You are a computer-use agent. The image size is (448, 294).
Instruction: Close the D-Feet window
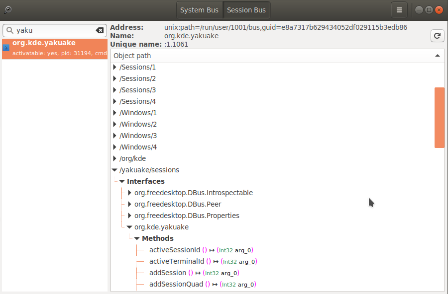[x=439, y=10]
